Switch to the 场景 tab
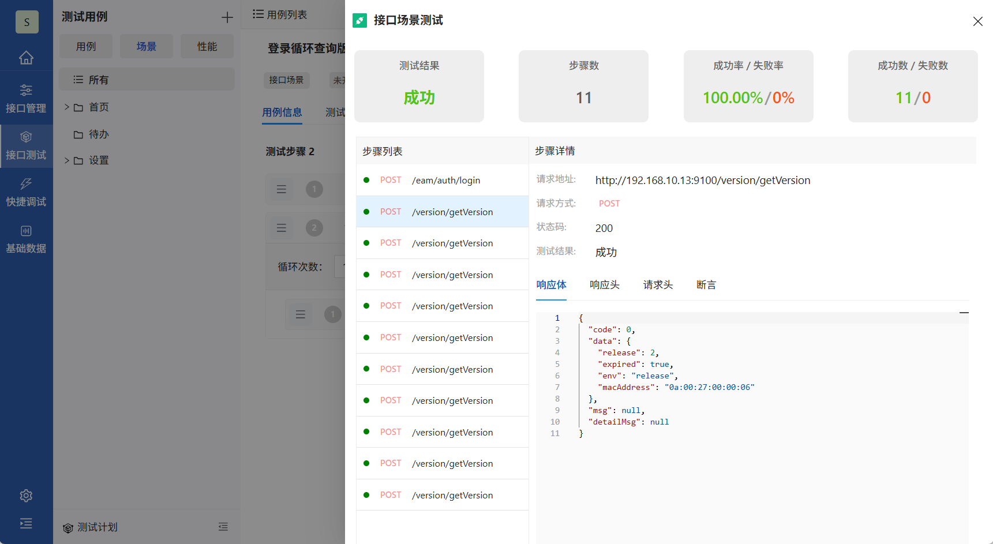 pos(147,46)
